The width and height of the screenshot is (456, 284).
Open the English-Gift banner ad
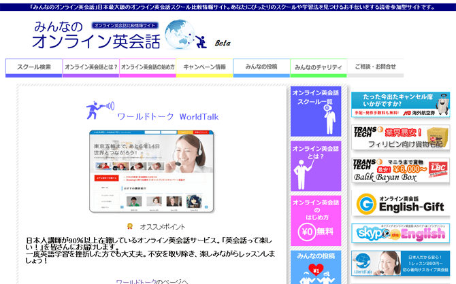click(x=400, y=203)
